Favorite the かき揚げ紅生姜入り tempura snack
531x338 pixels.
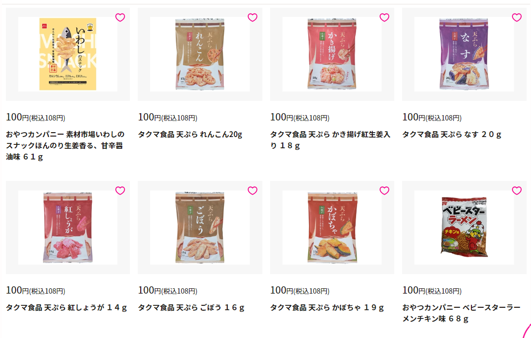click(384, 17)
